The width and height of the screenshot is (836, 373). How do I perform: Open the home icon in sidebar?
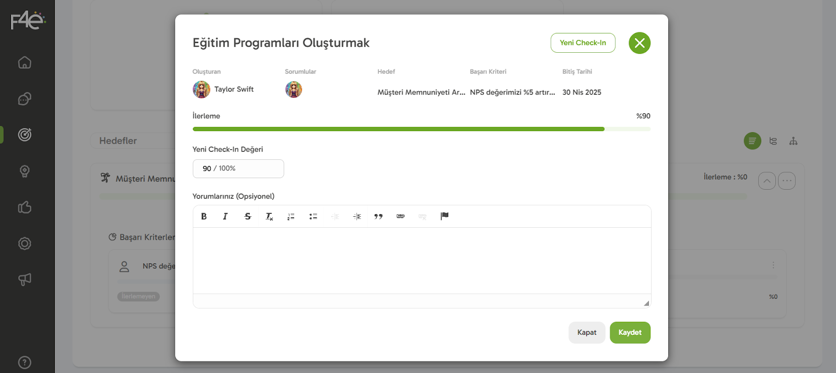point(25,63)
